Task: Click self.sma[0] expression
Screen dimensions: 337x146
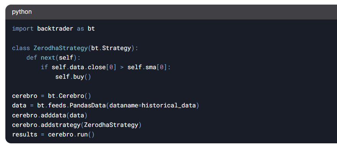Action: 147,67
